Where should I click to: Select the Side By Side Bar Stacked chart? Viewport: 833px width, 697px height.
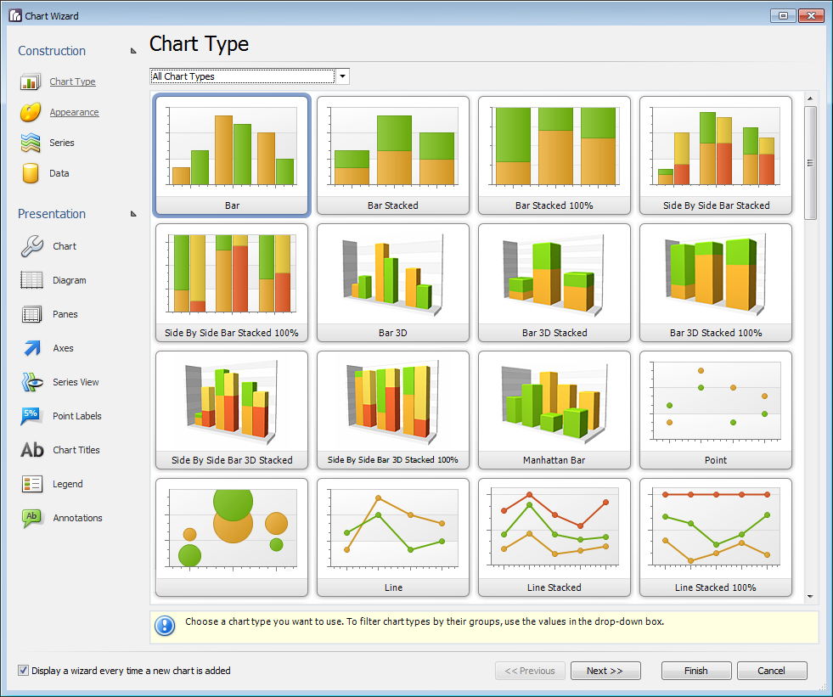pyautogui.click(x=716, y=155)
